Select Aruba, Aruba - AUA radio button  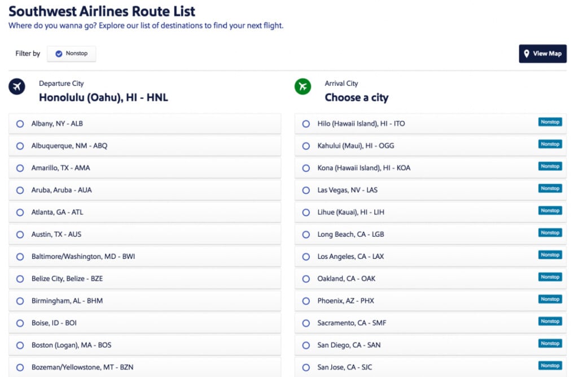(x=20, y=190)
